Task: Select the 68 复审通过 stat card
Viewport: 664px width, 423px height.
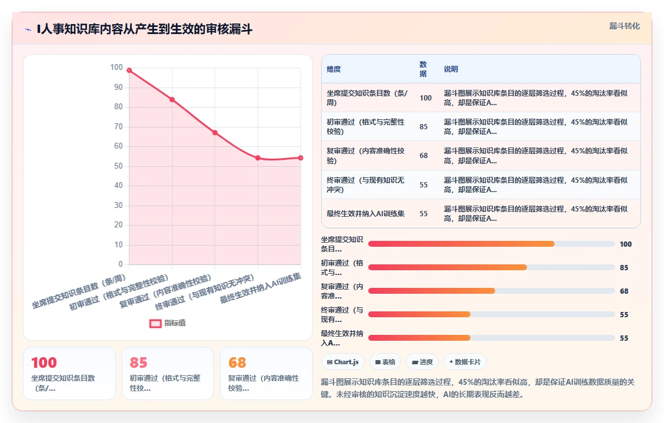Action: pos(266,374)
